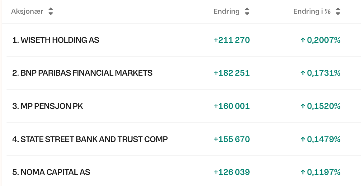Click up arrow beside 0,2007%
This screenshot has width=361, height=186.
coord(302,40)
